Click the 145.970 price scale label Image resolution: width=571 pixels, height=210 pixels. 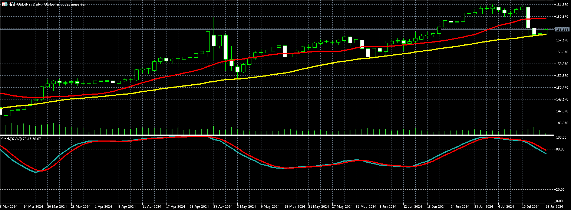[562, 123]
